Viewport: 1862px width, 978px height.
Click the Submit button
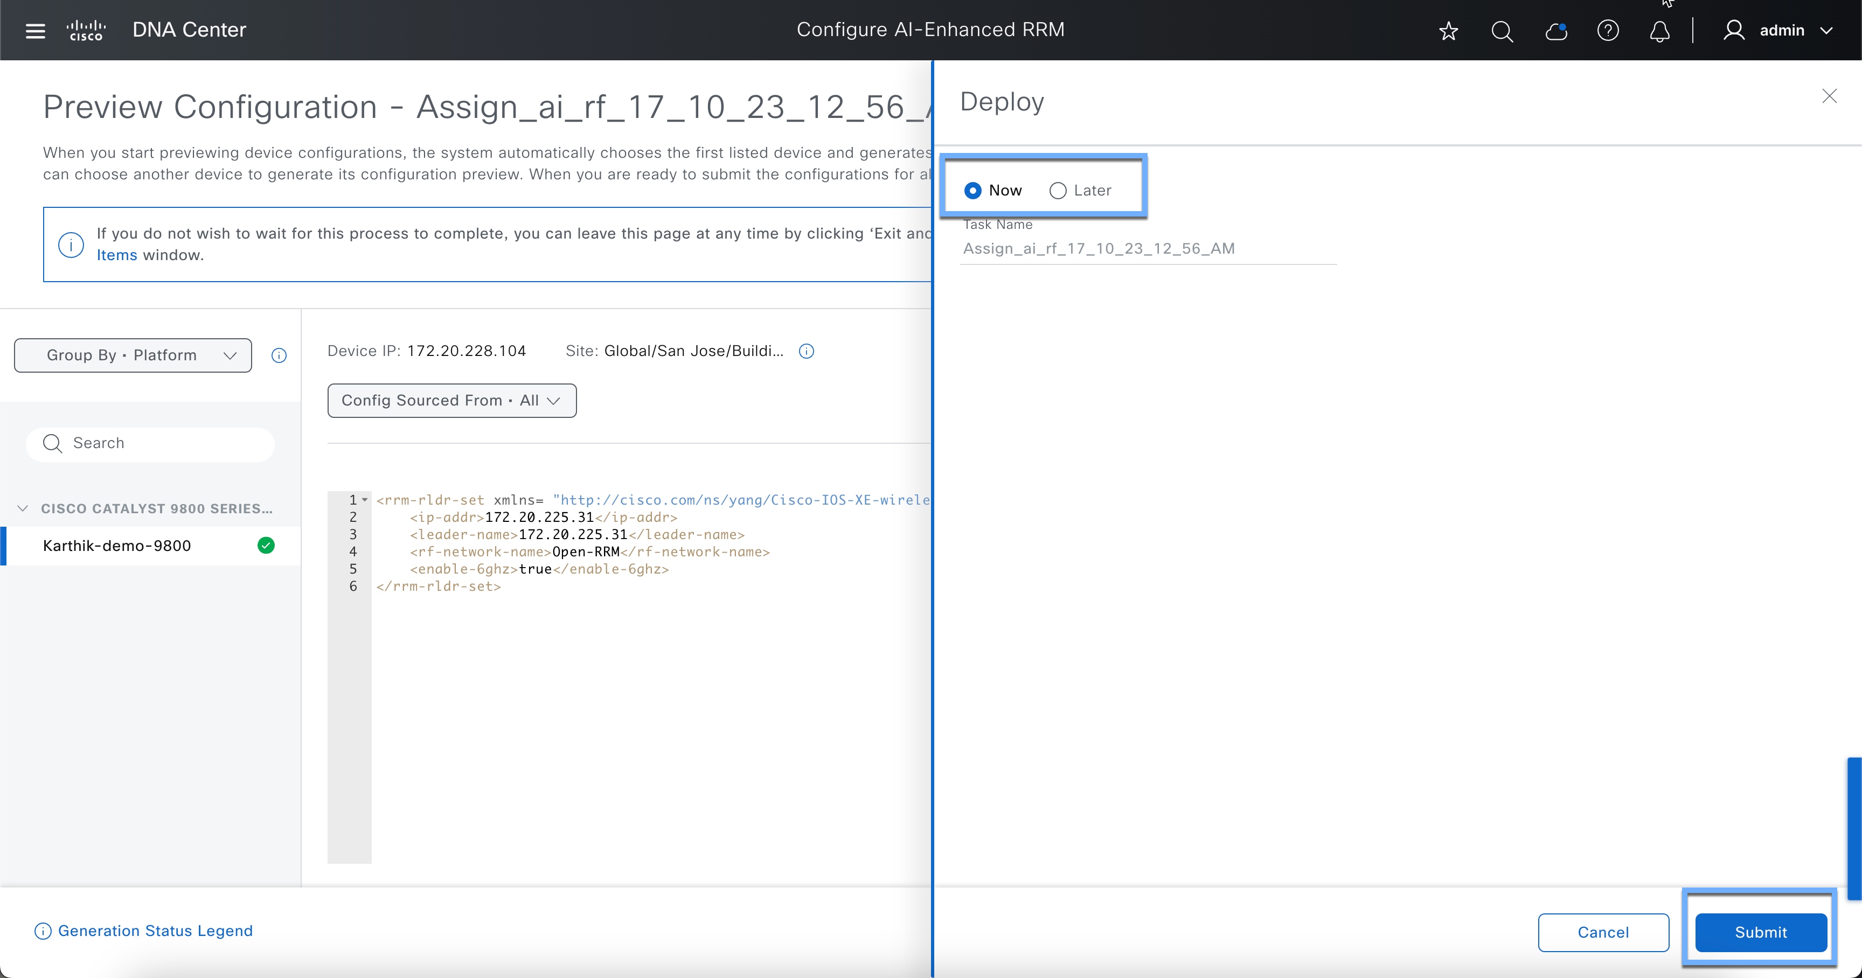tap(1760, 932)
